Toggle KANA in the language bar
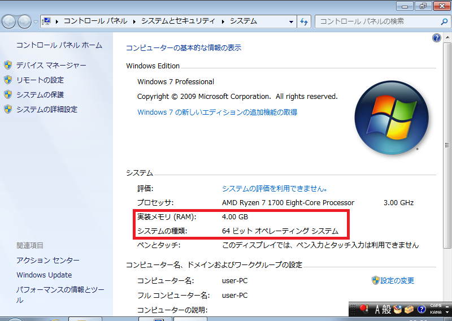452x321 pixels. 436,312
